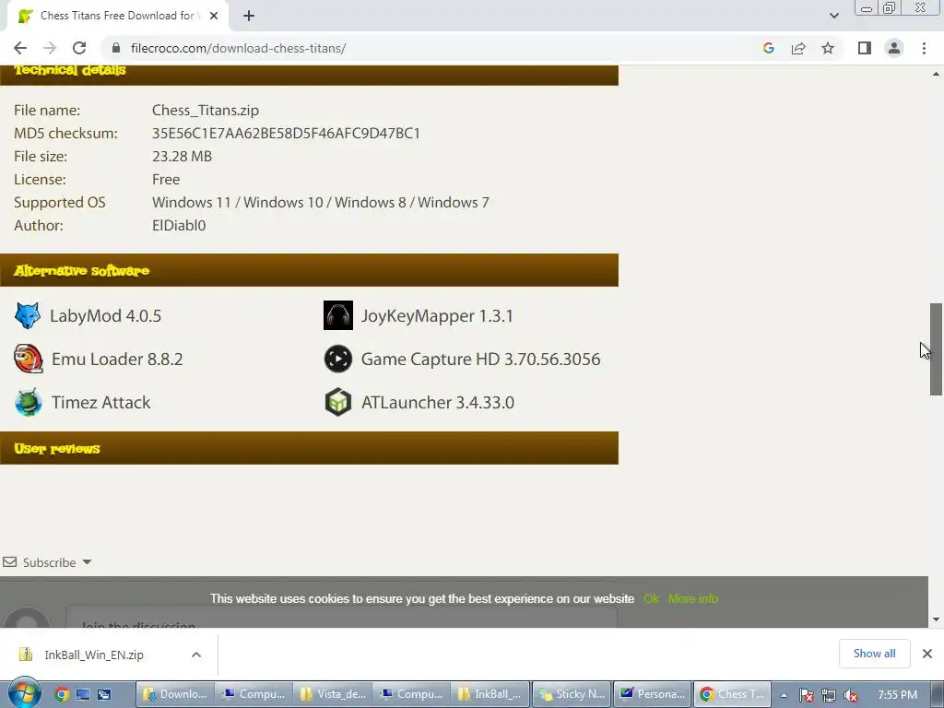Open the Chrome three-dot menu

(x=924, y=48)
